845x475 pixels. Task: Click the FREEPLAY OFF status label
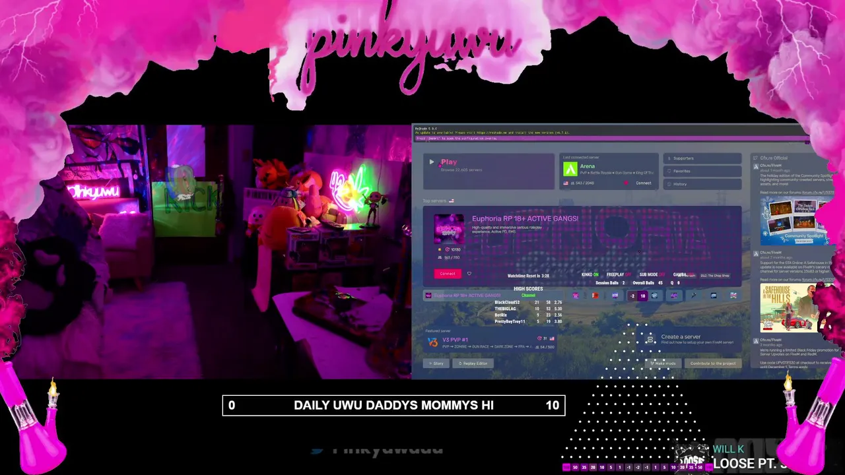pyautogui.click(x=619, y=274)
